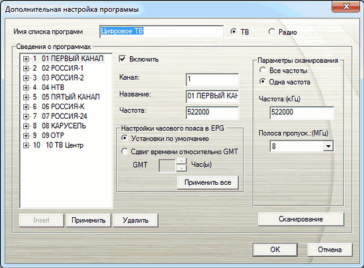The height and width of the screenshot is (268, 364).
Task: Expand the 02 РОССИЯ-1 tree node
Action: click(x=26, y=69)
